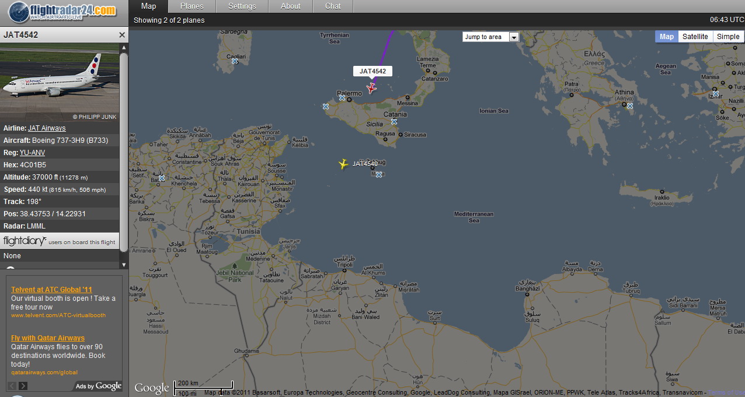745x397 pixels.
Task: Click the Google logo on map
Action: coord(152,388)
